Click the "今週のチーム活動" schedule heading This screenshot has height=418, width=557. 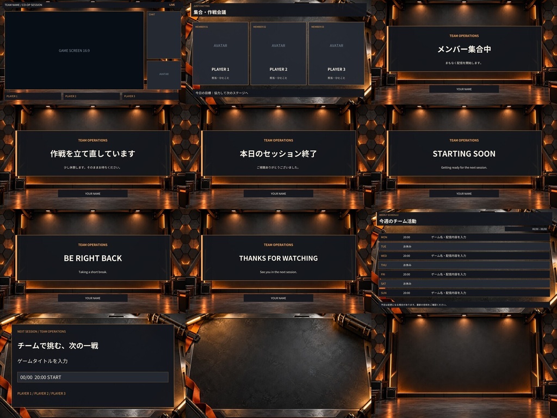[398, 221]
